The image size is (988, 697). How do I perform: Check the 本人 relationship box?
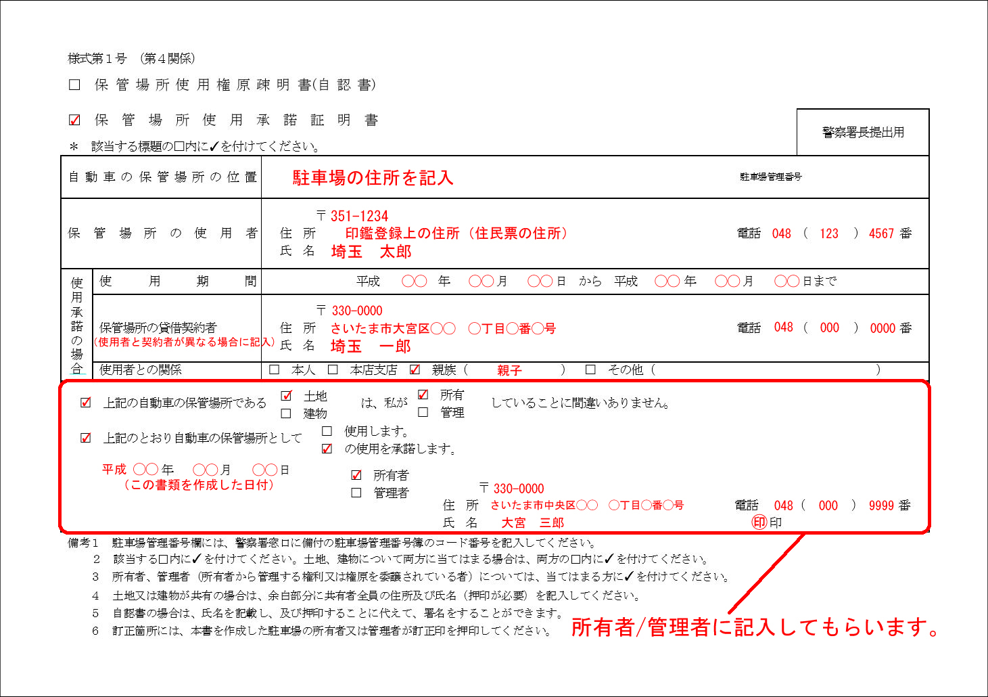click(x=275, y=370)
